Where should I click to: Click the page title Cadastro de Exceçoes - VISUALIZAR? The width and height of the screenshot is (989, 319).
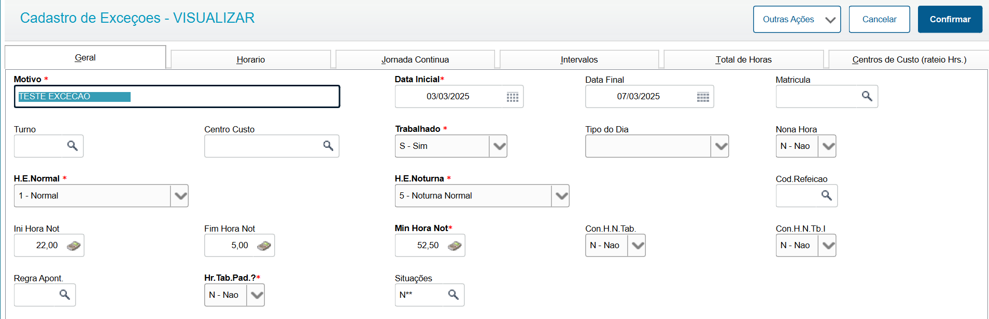pyautogui.click(x=137, y=18)
